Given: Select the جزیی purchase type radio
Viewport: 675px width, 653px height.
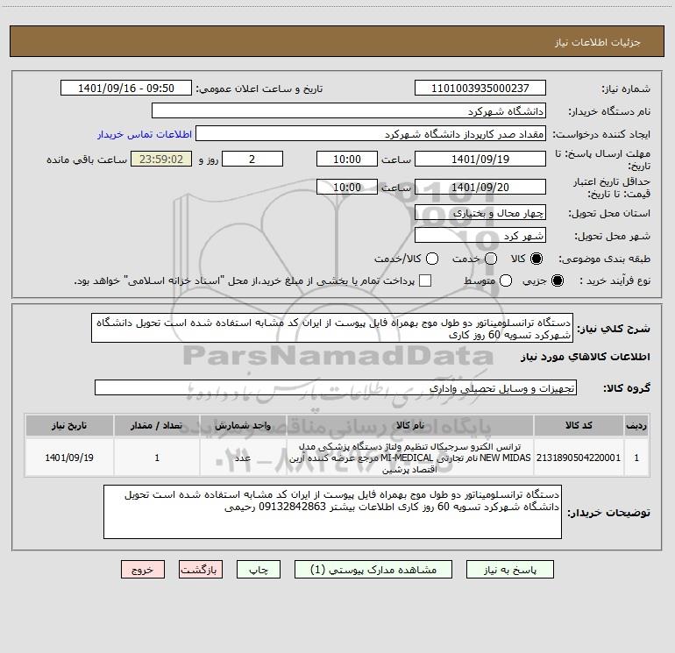Looking at the screenshot, I should coord(557,280).
